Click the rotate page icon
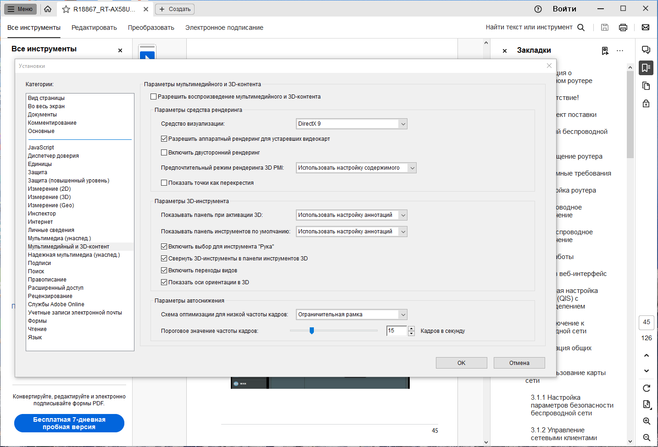Viewport: 658px width, 447px height. (x=647, y=388)
